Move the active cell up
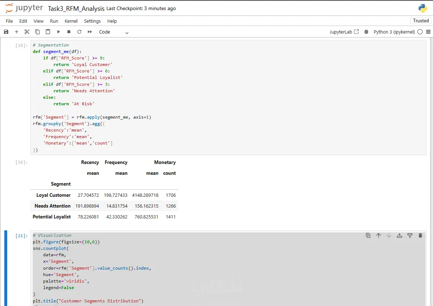This screenshot has width=433, height=306. [379, 235]
